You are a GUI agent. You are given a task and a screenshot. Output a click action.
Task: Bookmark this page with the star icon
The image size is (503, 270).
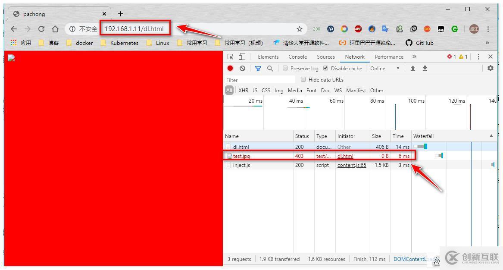(299, 29)
